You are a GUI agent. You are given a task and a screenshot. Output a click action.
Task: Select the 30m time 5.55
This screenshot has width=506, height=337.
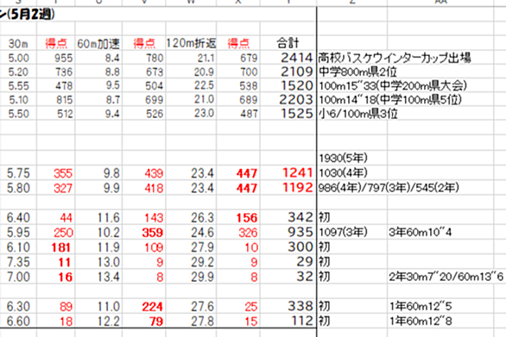[x=18, y=86]
